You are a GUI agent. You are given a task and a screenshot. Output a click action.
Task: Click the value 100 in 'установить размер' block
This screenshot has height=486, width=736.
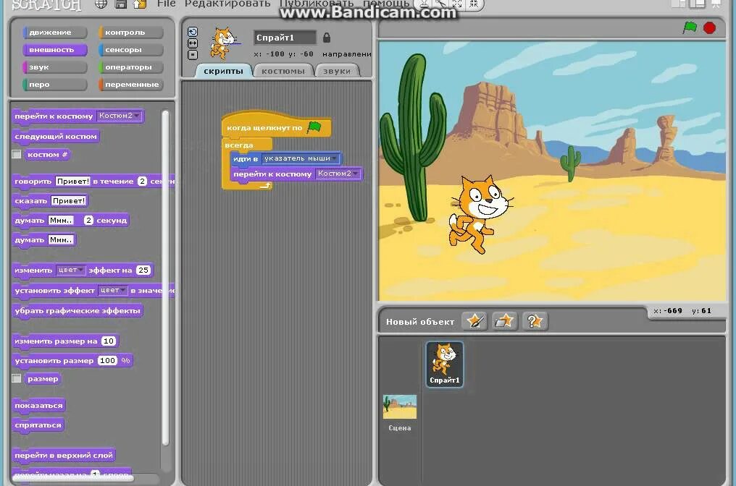point(107,360)
